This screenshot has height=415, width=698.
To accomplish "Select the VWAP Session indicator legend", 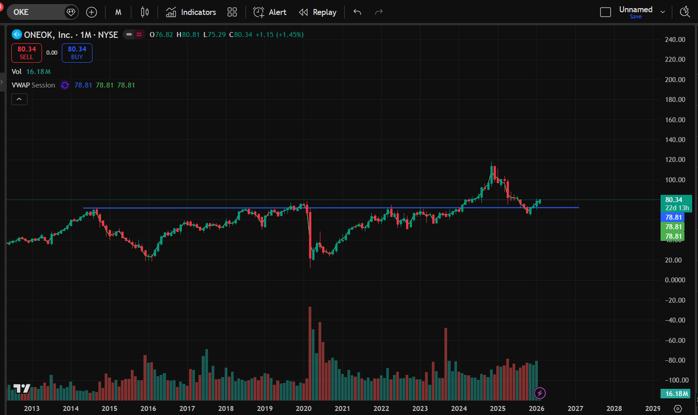I will tap(33, 85).
